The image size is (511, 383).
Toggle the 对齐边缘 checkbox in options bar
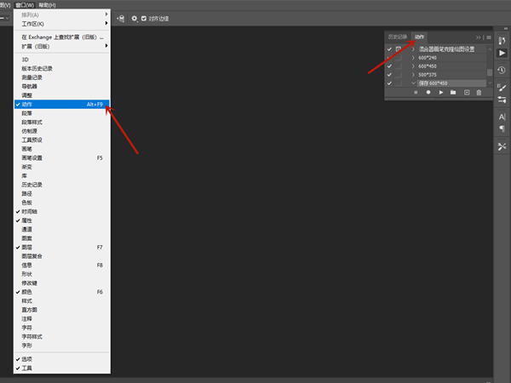(x=144, y=19)
